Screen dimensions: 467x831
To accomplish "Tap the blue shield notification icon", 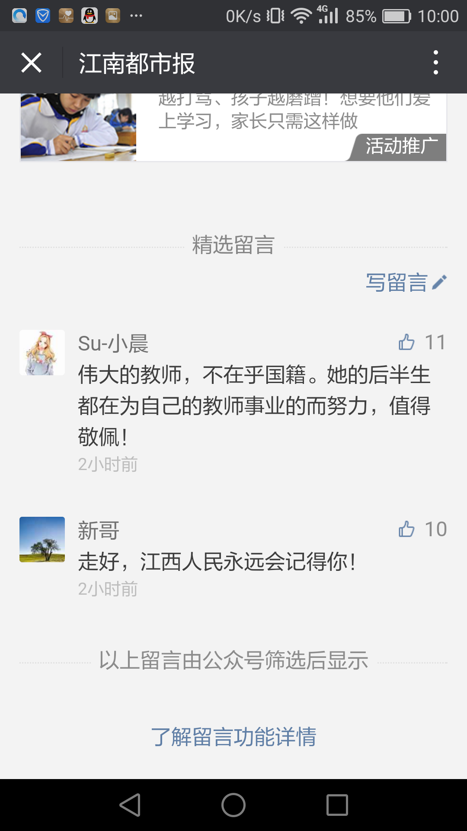I will 43,16.
